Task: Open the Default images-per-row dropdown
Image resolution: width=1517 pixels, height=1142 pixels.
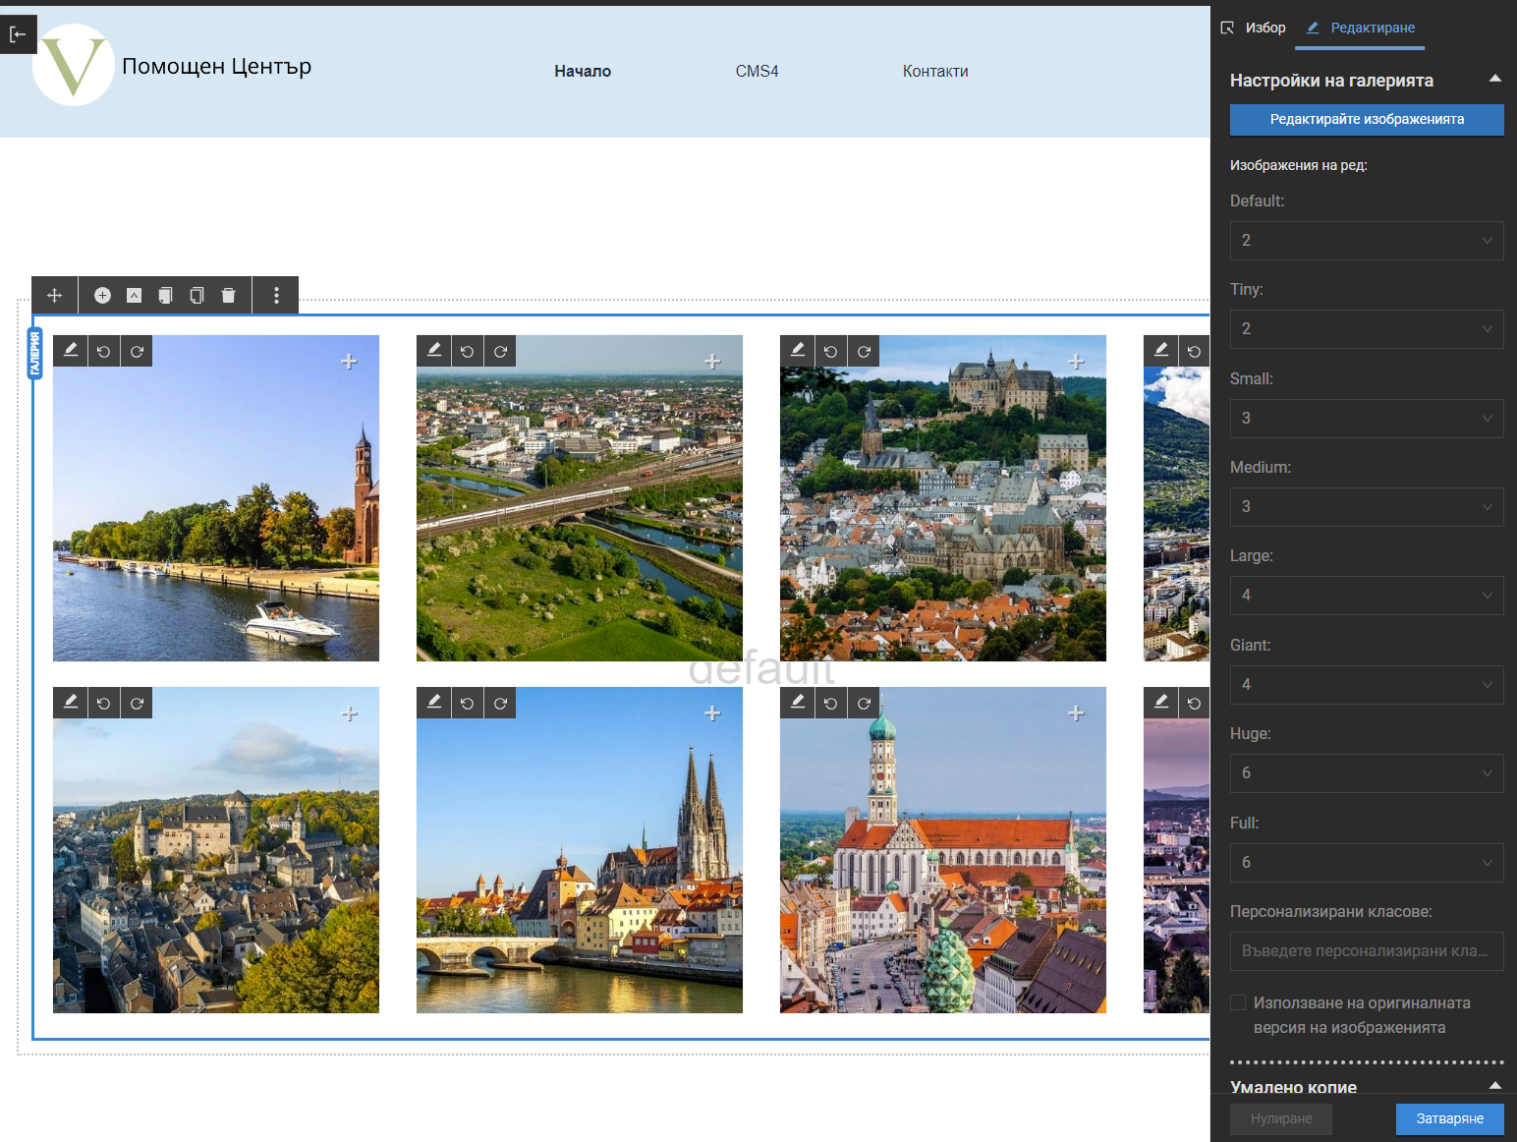Action: click(x=1366, y=241)
